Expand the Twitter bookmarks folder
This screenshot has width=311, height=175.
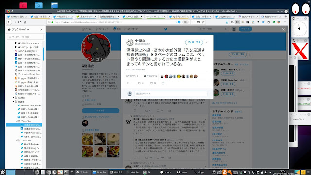[13, 98]
